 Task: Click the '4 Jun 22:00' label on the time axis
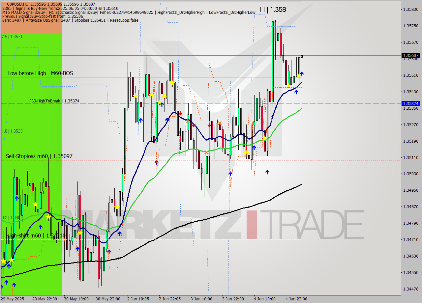pos(295,299)
